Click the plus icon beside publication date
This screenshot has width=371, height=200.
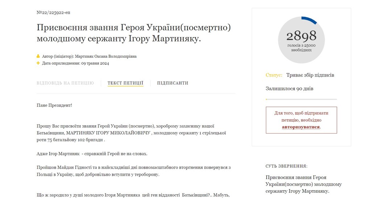38,63
